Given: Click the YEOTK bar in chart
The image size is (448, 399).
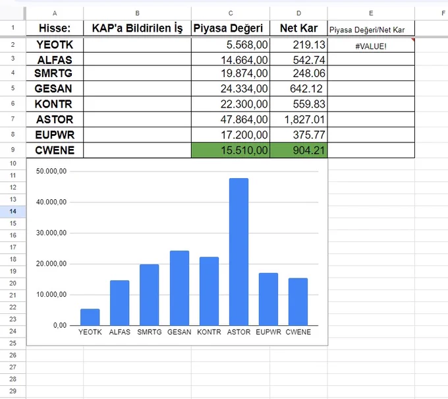Looking at the screenshot, I should [90, 317].
